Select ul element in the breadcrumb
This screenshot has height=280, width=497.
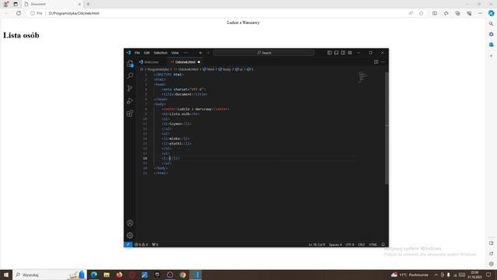tap(238, 69)
